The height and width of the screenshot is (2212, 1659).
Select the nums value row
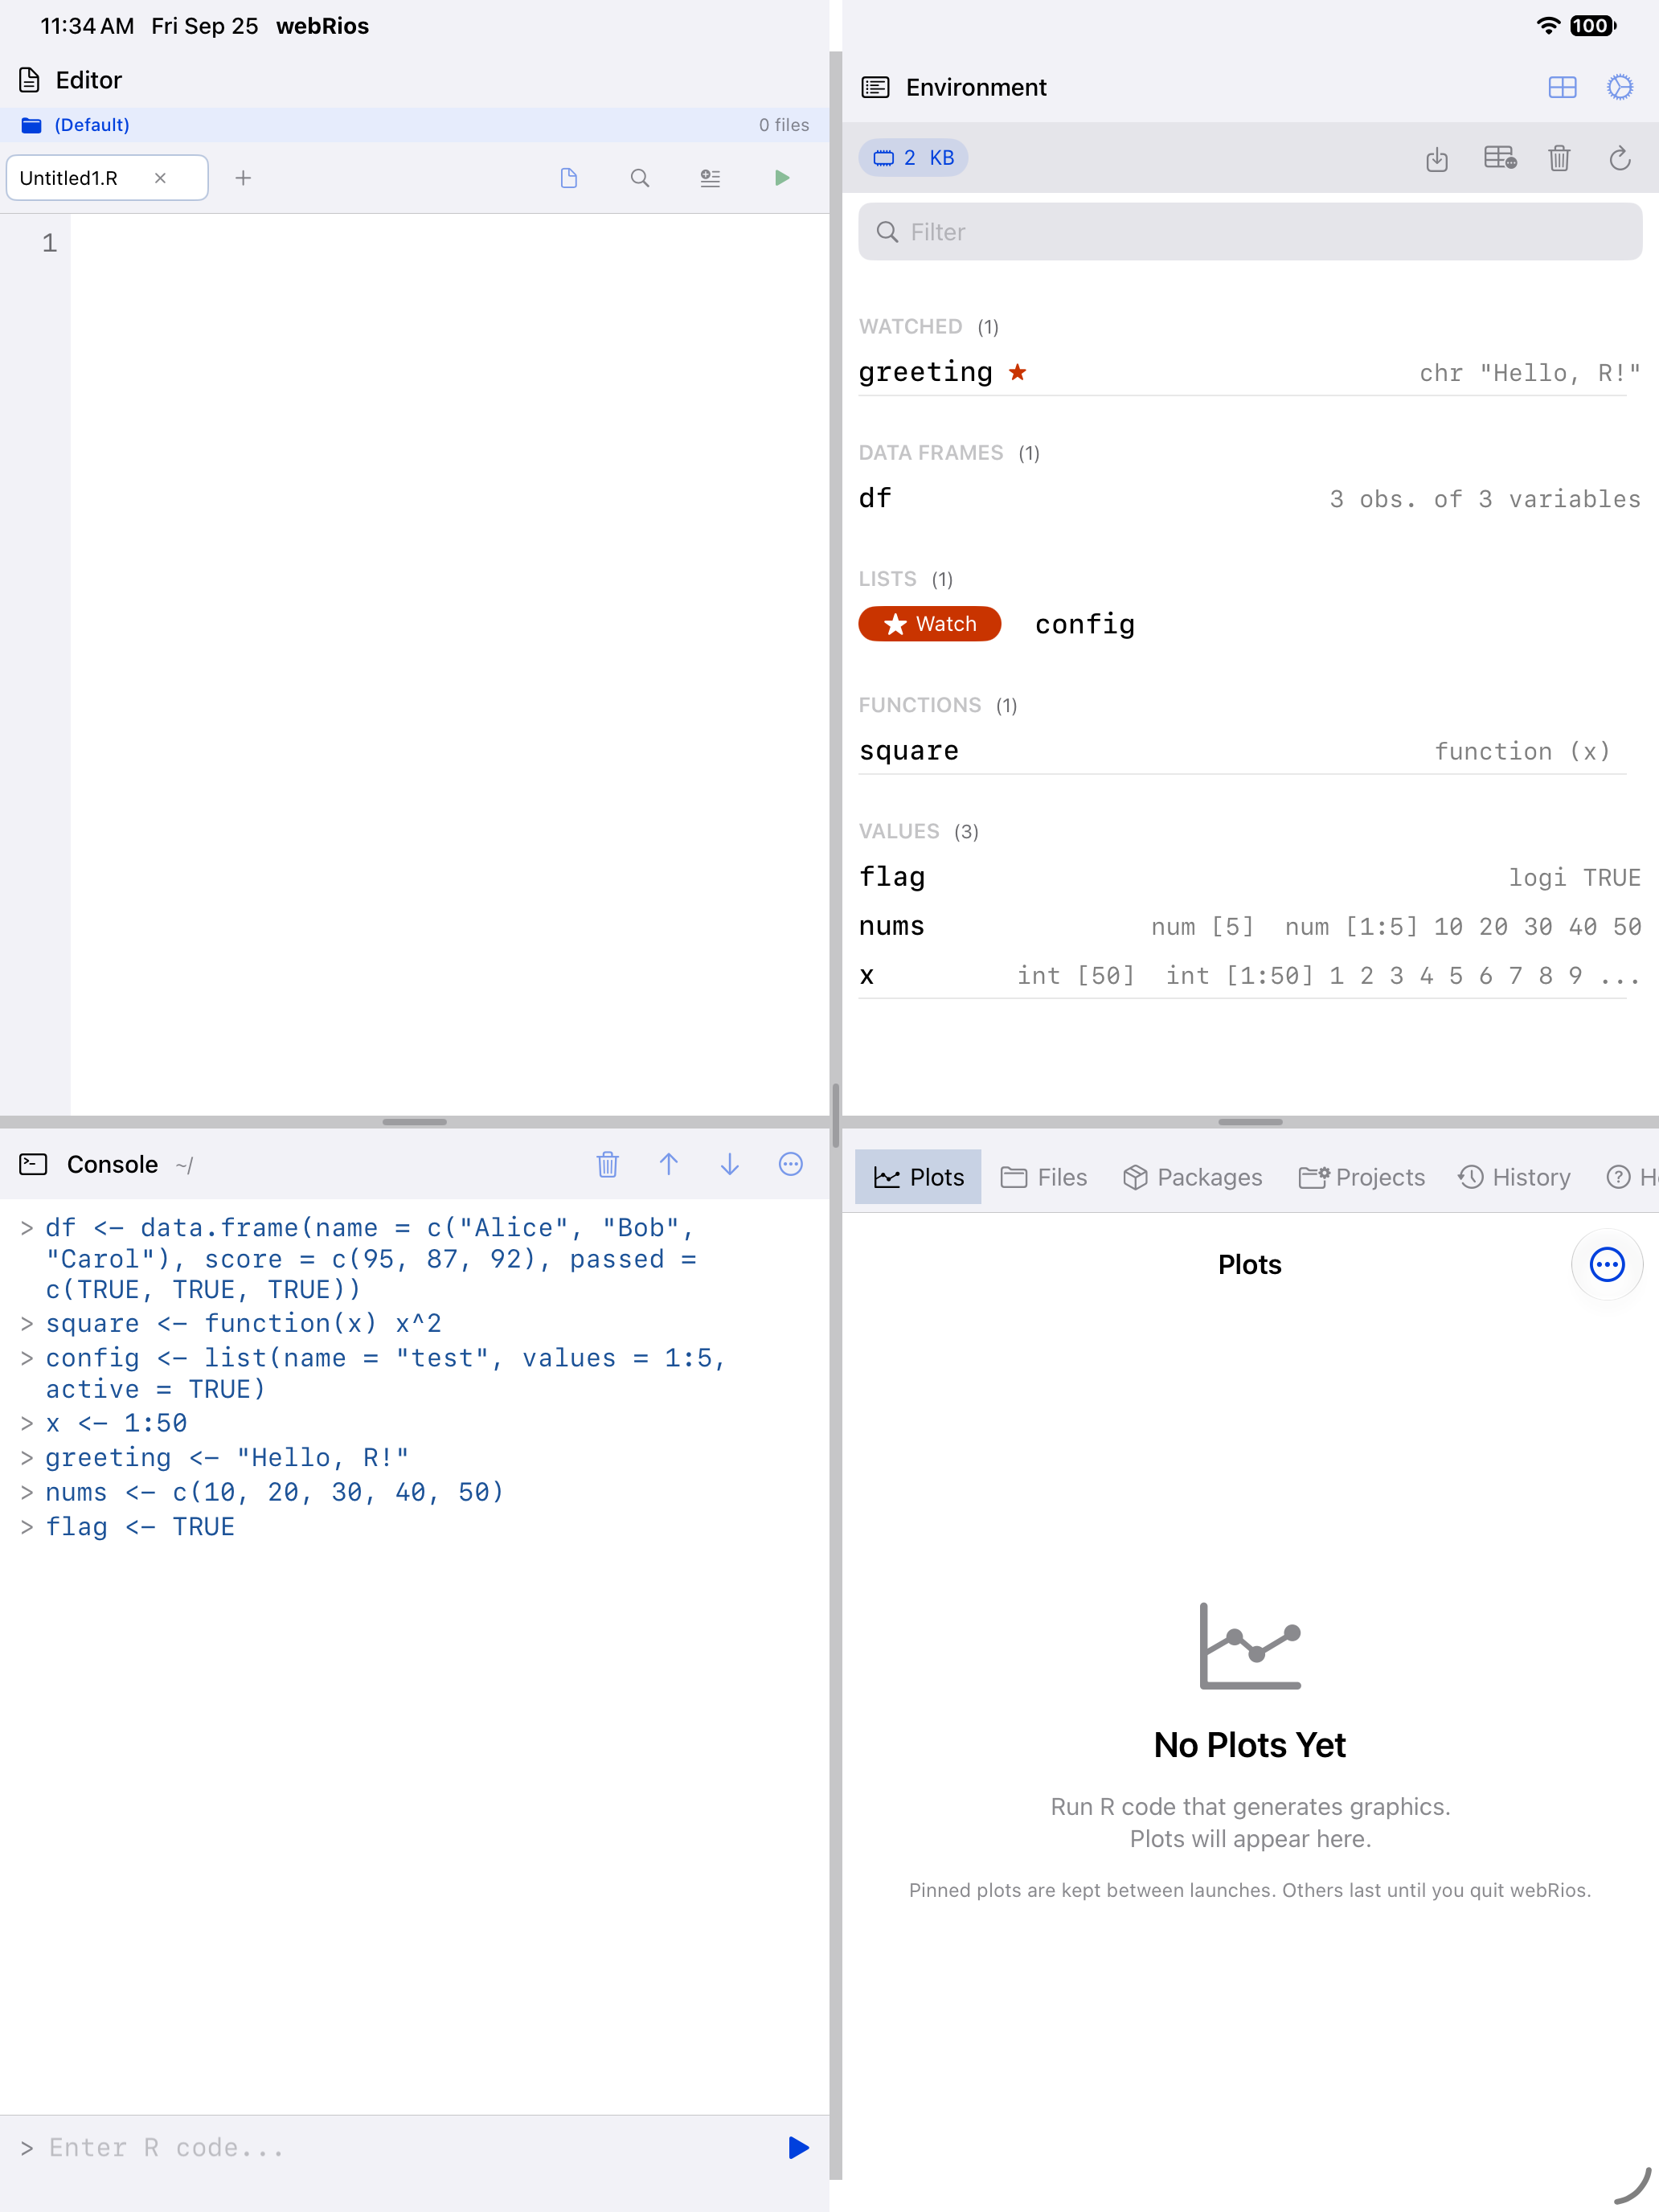pyautogui.click(x=1250, y=926)
